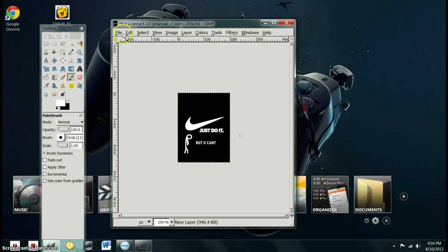Viewport: 448px width, 252px height.
Task: Click the brush Scale slider
Action: pyautogui.click(x=63, y=146)
